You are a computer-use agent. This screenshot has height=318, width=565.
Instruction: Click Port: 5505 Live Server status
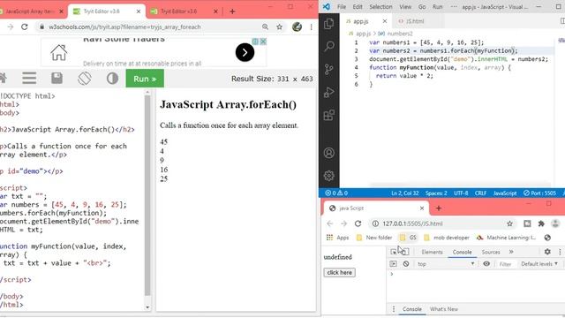point(539,193)
